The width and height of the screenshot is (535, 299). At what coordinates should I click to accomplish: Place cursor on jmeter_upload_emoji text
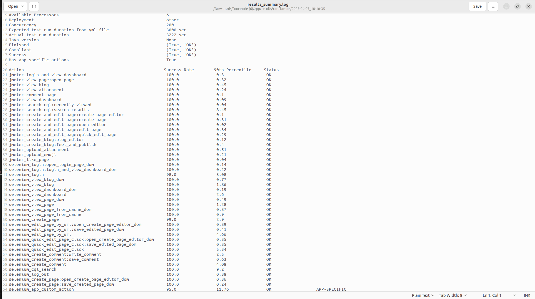pyautogui.click(x=32, y=155)
